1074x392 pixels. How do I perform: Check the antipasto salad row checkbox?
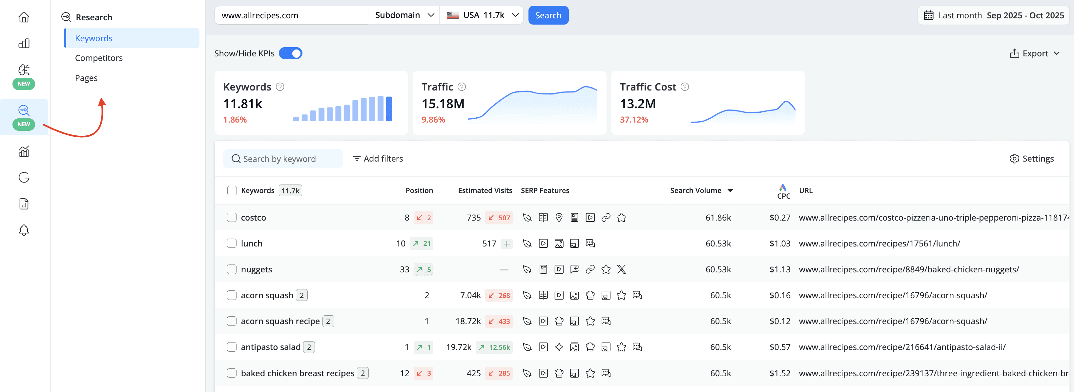(232, 347)
